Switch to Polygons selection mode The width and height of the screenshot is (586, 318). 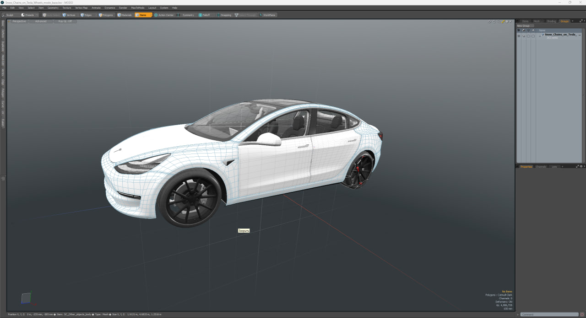coord(106,15)
